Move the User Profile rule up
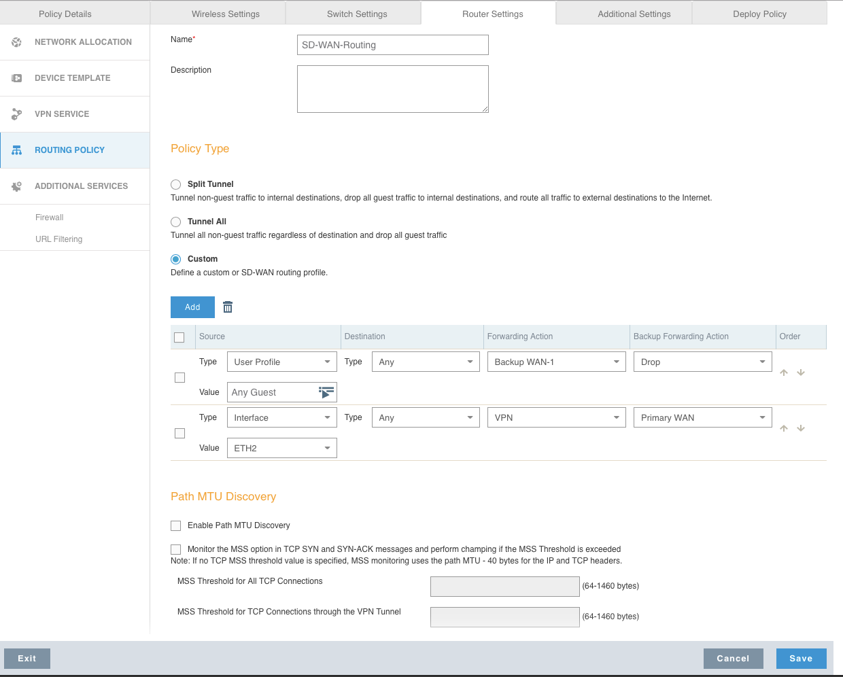843x677 pixels. pyautogui.click(x=784, y=372)
